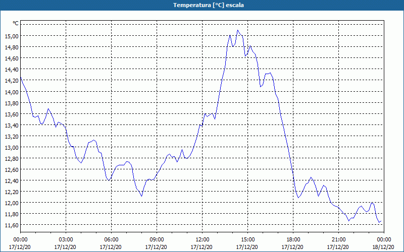Select the 14,20 y-axis label
This screenshot has height=252, width=404.
[x=12, y=81]
